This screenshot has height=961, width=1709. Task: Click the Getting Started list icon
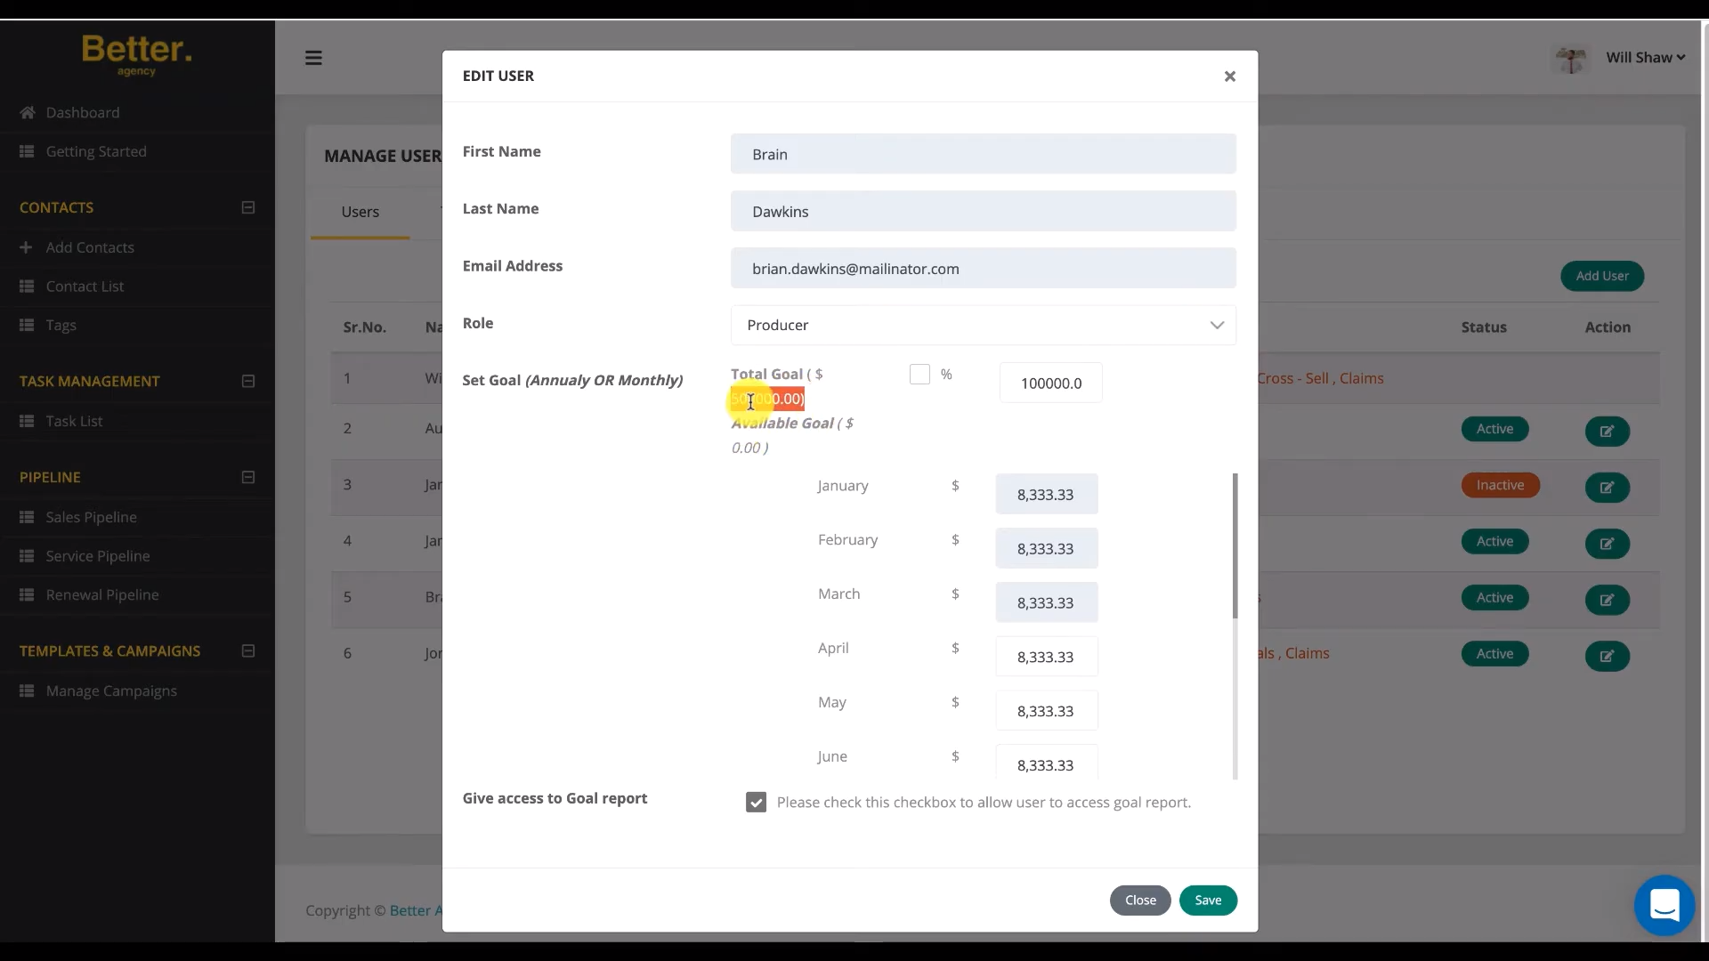click(28, 152)
